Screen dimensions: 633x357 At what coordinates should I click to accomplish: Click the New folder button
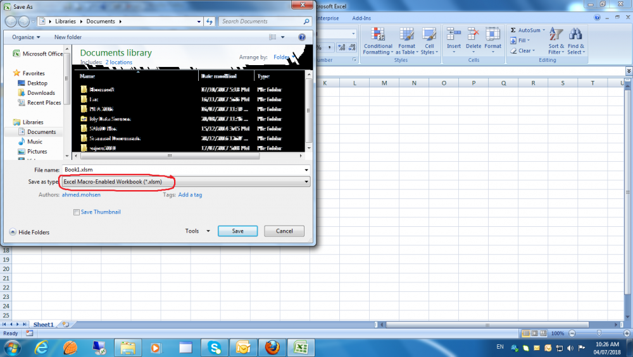[x=68, y=37]
